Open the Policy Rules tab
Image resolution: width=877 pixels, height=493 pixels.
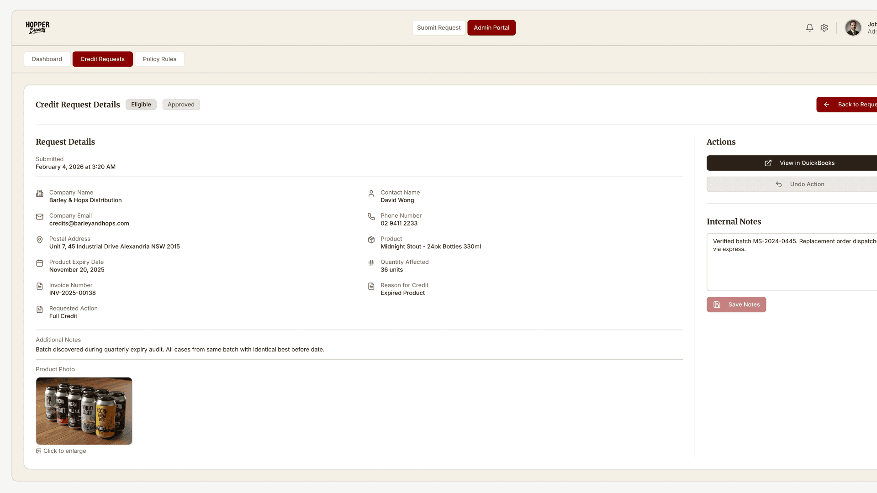(x=159, y=59)
